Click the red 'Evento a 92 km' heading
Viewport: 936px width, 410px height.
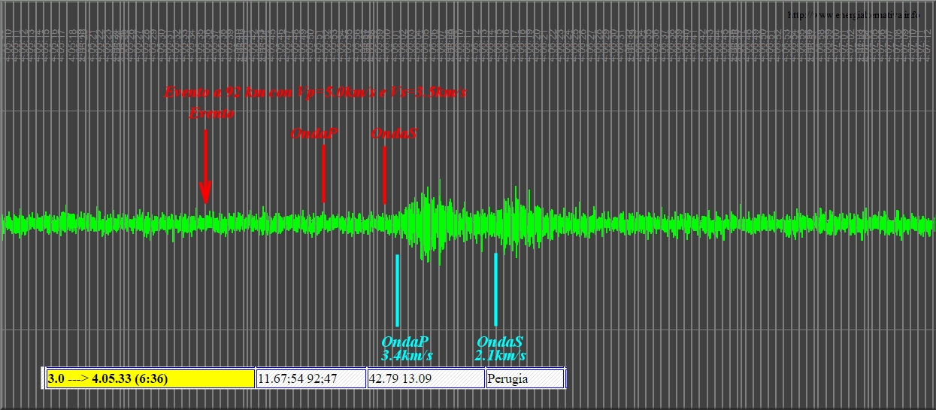point(315,93)
